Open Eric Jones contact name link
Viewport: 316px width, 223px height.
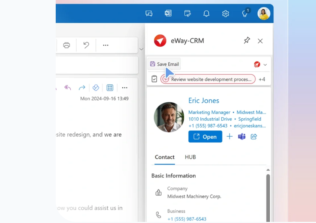203,100
